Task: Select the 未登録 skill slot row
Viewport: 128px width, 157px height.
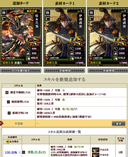Action: (64, 123)
